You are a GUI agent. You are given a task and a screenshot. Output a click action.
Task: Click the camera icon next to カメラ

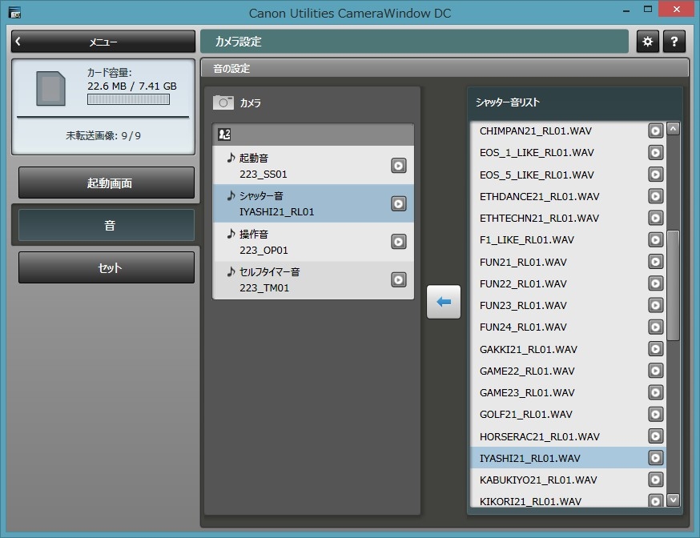click(223, 102)
